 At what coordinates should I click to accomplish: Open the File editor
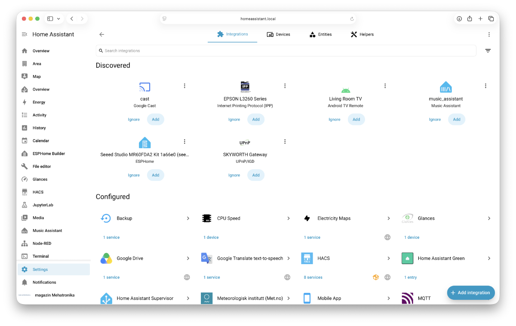(x=54, y=166)
